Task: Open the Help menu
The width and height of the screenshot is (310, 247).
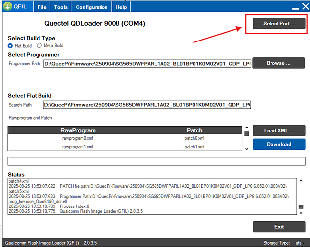Action: tap(121, 7)
